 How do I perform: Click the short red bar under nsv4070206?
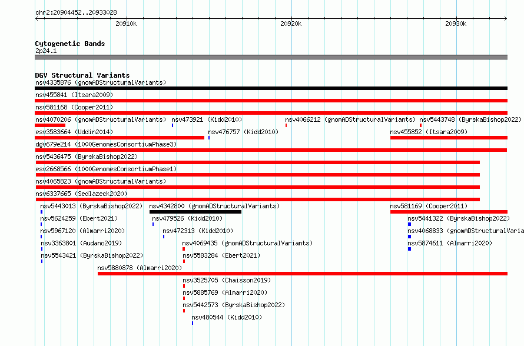click(x=50, y=125)
